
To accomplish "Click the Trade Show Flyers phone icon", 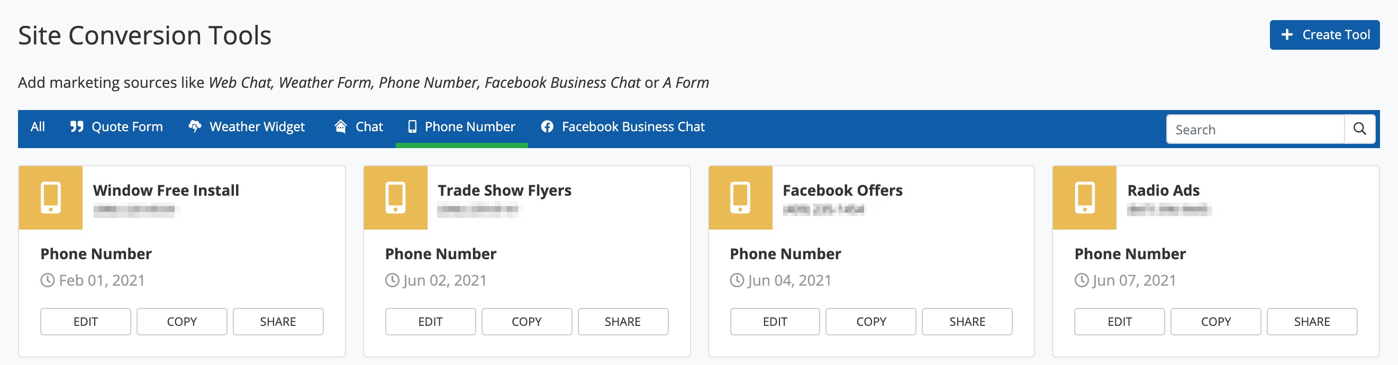I will tap(395, 198).
